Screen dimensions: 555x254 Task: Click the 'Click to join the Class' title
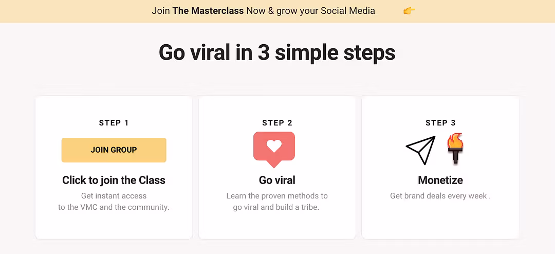point(114,180)
